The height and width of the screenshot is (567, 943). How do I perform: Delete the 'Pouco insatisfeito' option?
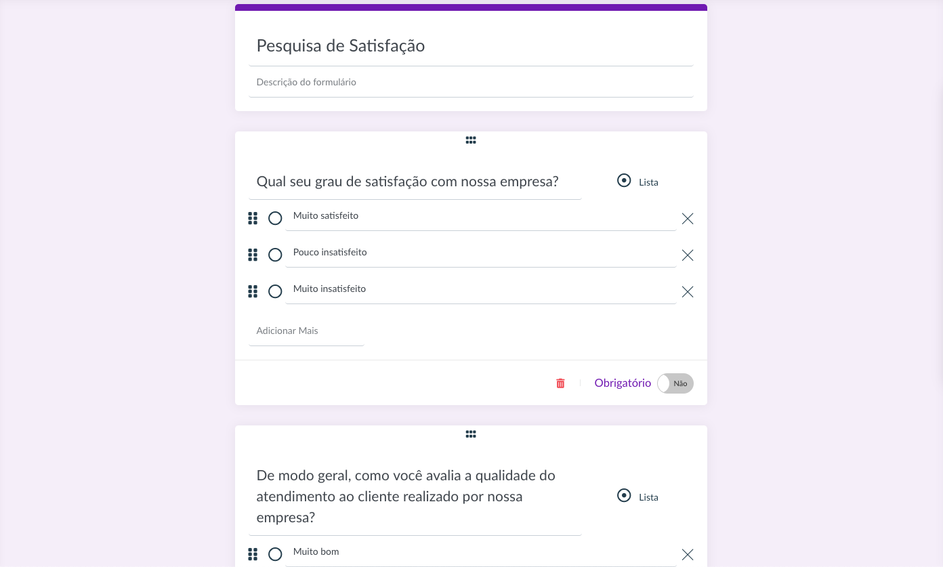point(688,255)
